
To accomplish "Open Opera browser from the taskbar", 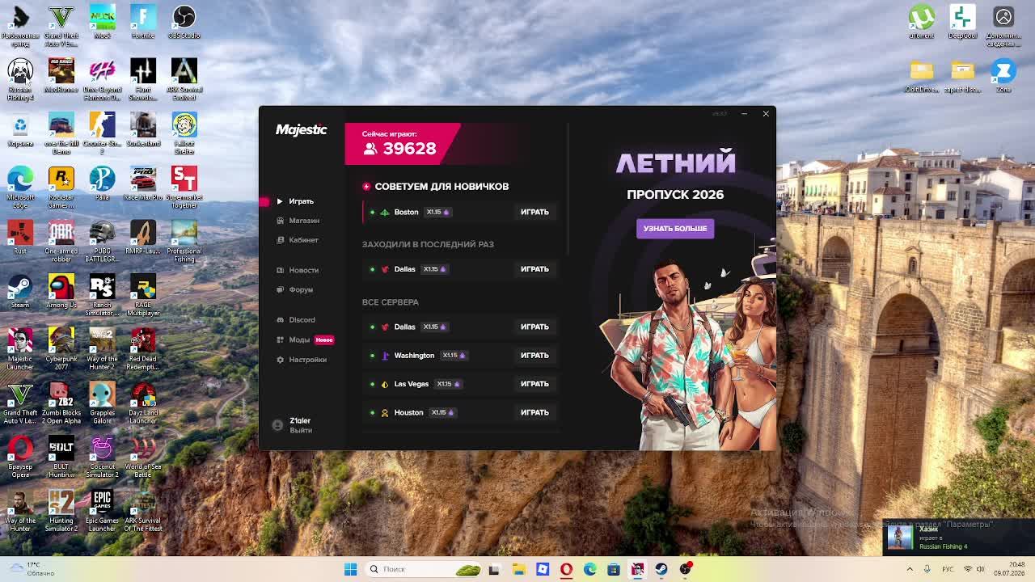I will (566, 569).
